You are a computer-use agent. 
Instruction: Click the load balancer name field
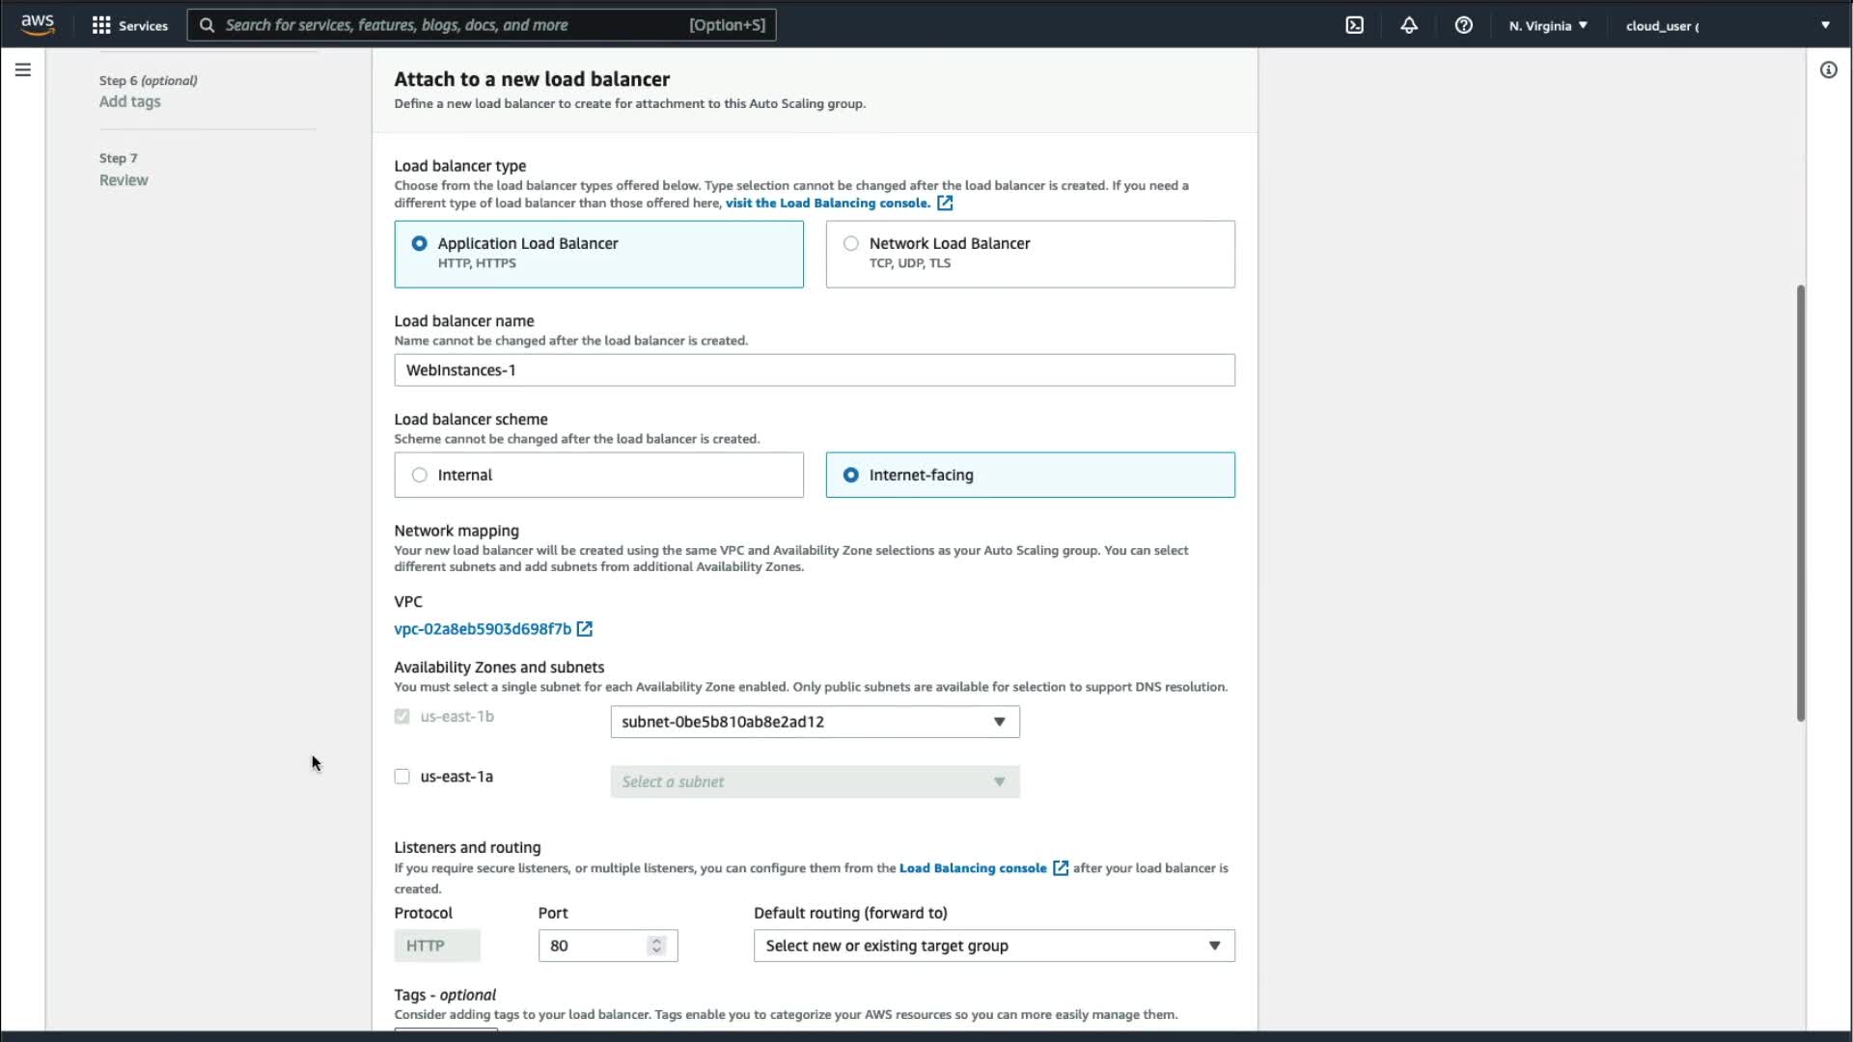(814, 370)
